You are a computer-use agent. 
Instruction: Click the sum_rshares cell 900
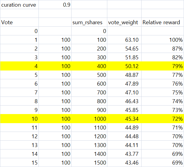point(89,110)
